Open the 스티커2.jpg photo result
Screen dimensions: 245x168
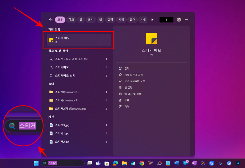click(x=79, y=142)
